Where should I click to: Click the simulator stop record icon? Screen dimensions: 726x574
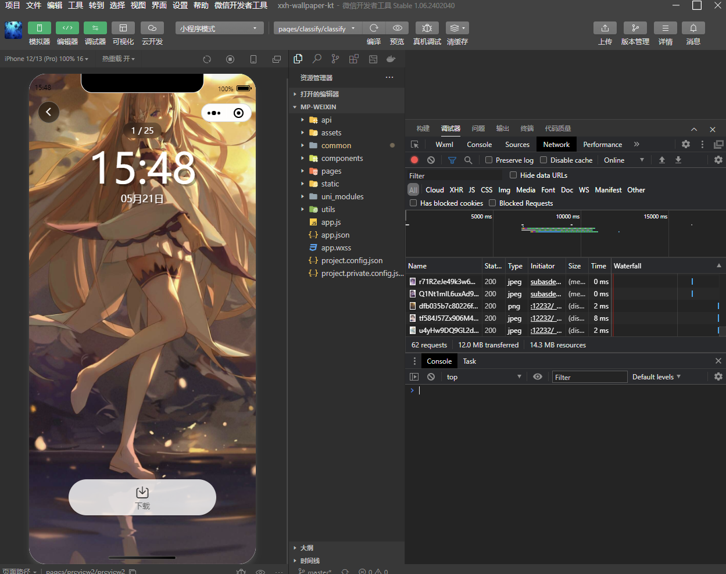[x=230, y=59]
